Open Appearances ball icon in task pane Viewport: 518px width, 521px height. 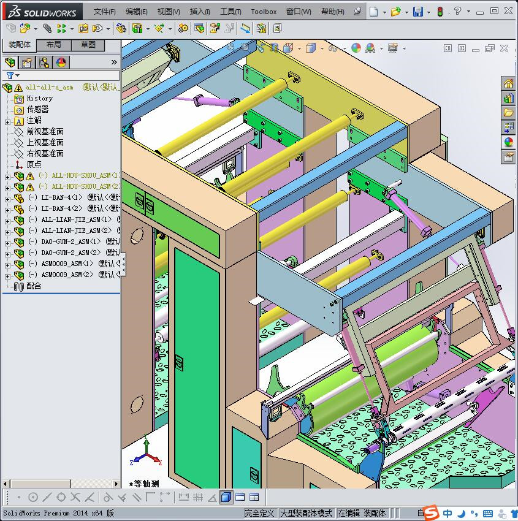pyautogui.click(x=508, y=142)
